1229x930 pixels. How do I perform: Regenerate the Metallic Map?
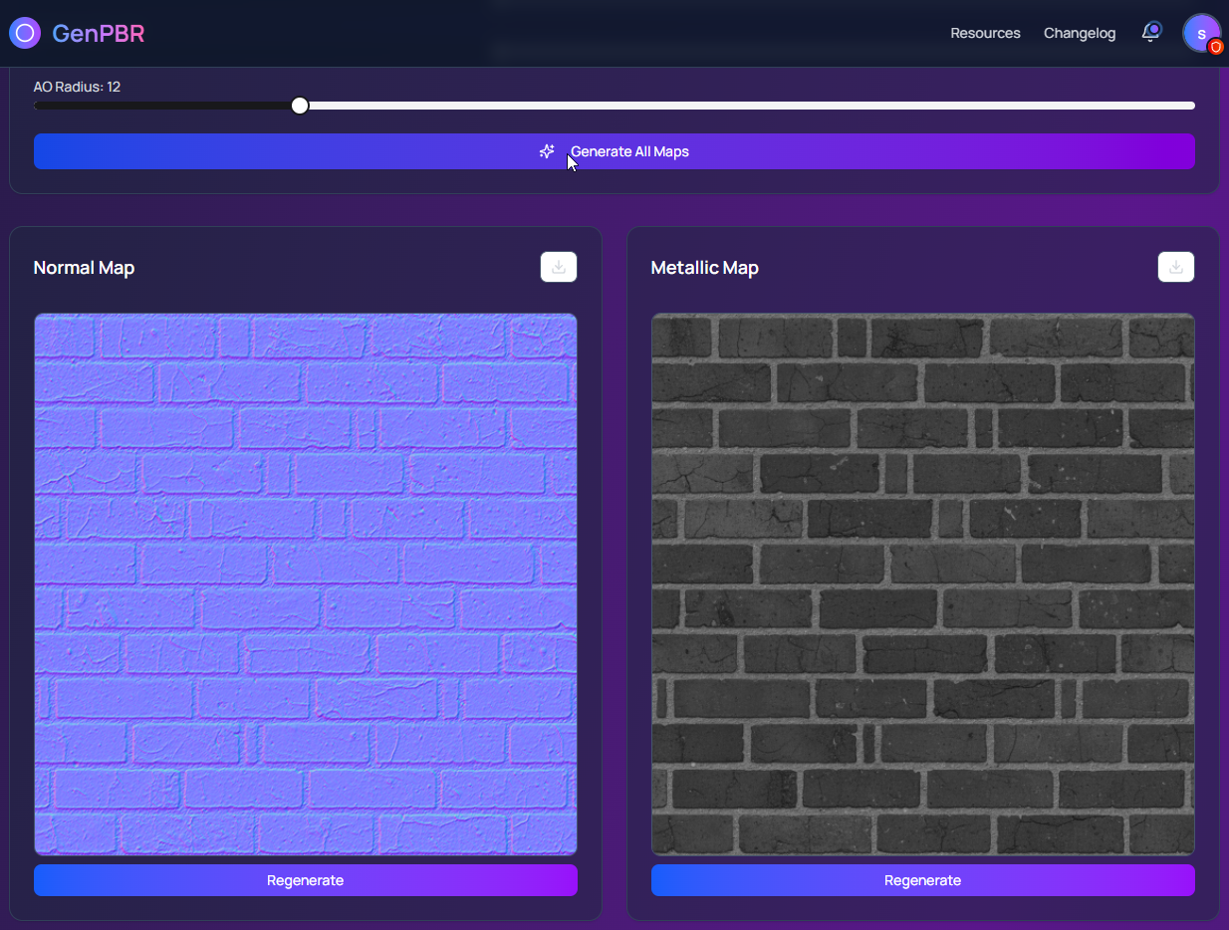click(923, 880)
